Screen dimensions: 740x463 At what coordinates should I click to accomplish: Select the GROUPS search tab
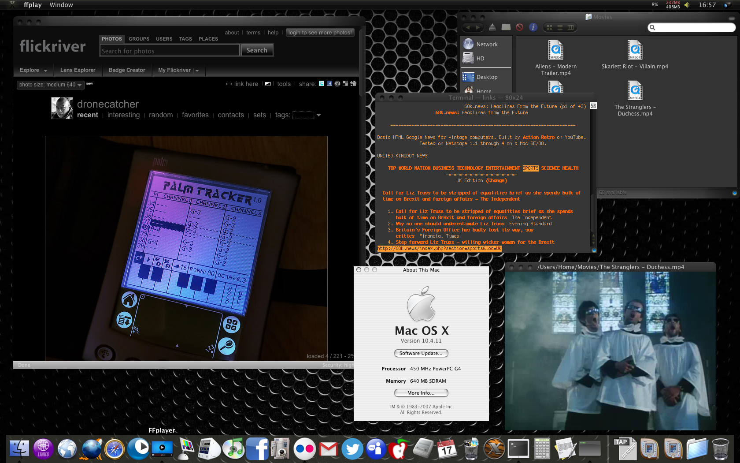139,39
